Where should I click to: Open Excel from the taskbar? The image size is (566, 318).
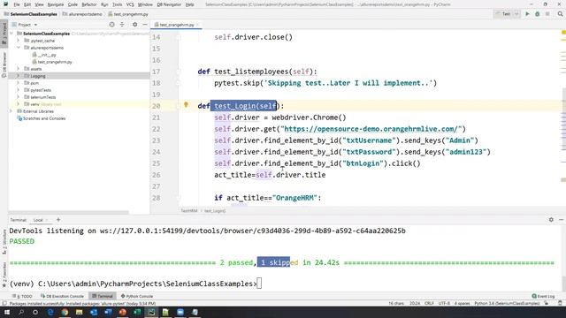pos(137,312)
